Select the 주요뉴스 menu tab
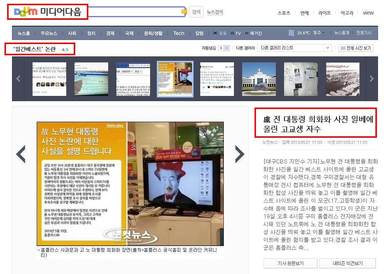This screenshot has height=274, width=384. point(49,33)
